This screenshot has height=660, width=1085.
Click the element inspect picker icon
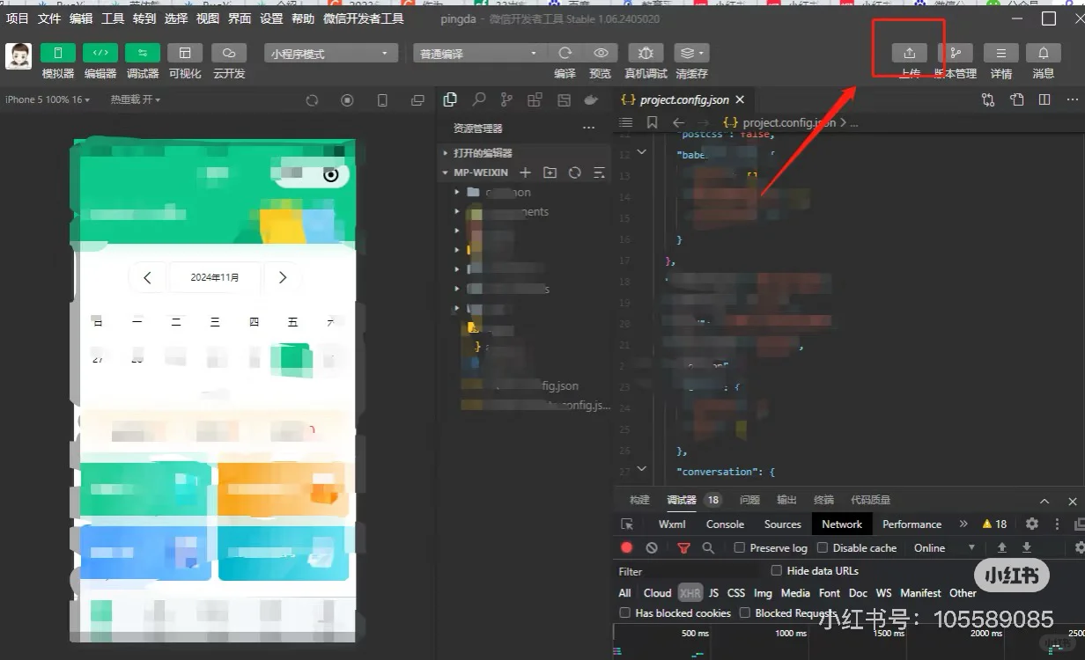click(x=627, y=524)
